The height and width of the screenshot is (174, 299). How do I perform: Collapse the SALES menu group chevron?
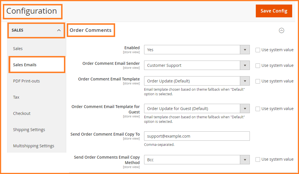(59, 30)
